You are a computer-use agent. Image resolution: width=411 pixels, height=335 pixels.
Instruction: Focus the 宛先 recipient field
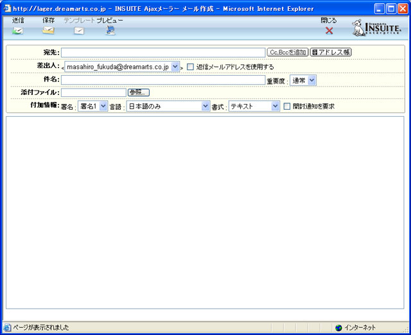(x=163, y=53)
